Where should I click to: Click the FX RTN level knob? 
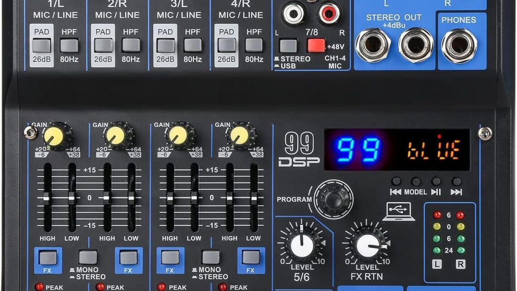368,246
